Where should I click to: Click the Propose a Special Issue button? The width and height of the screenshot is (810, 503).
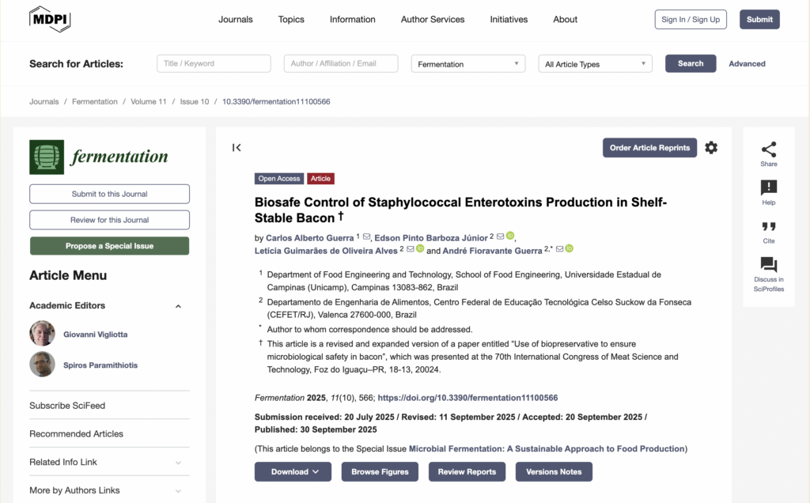(x=109, y=246)
